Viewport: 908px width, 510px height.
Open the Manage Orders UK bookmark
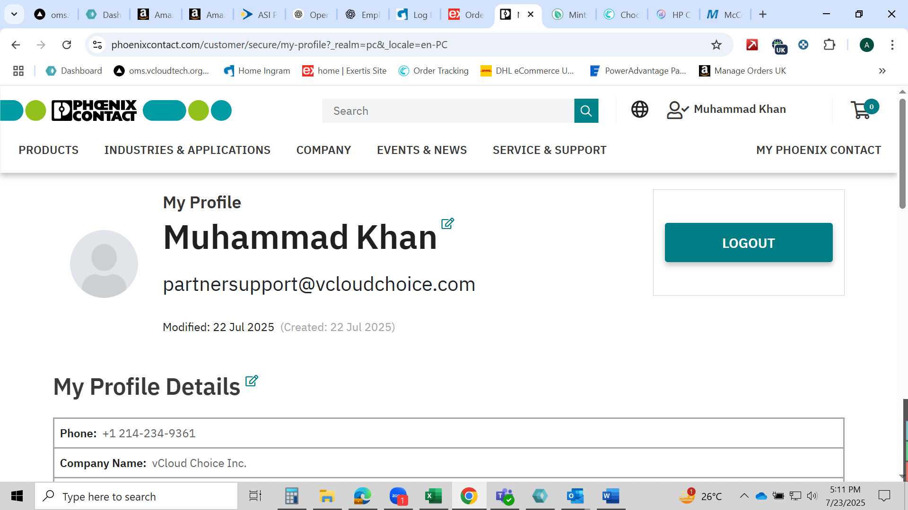(x=742, y=71)
